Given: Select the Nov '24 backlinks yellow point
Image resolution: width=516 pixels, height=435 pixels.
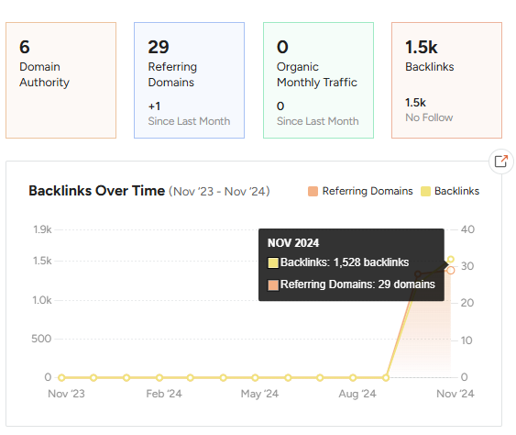Looking at the screenshot, I should pos(451,260).
